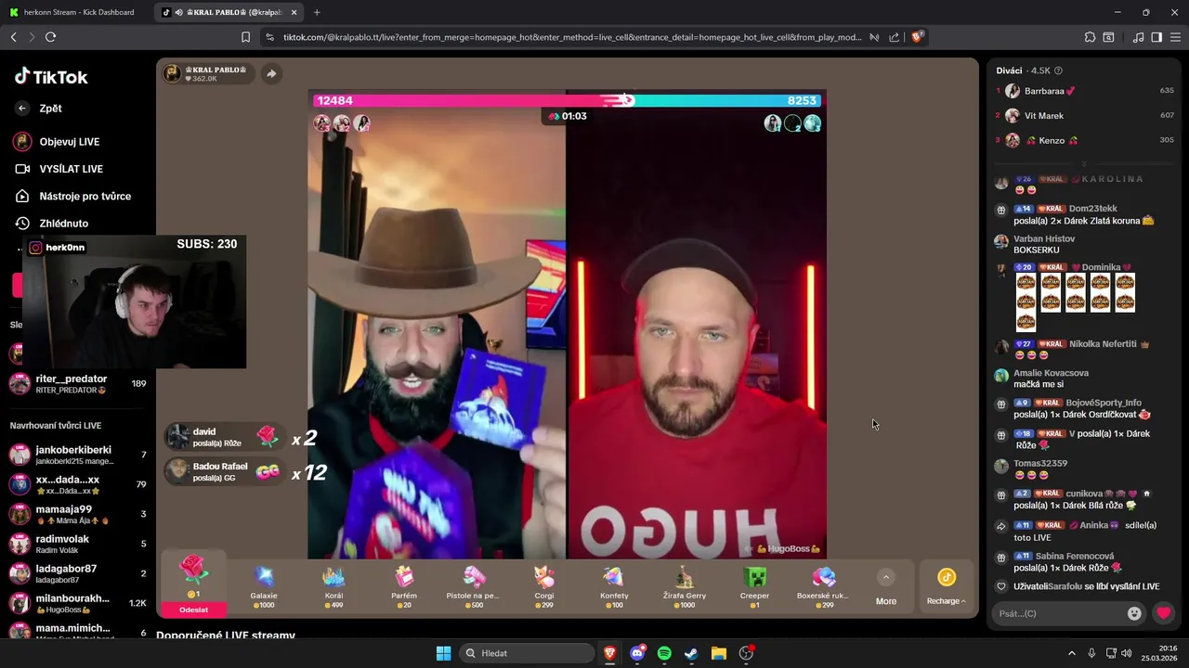Open Brave Shields panel
1189x668 pixels.
tap(917, 37)
